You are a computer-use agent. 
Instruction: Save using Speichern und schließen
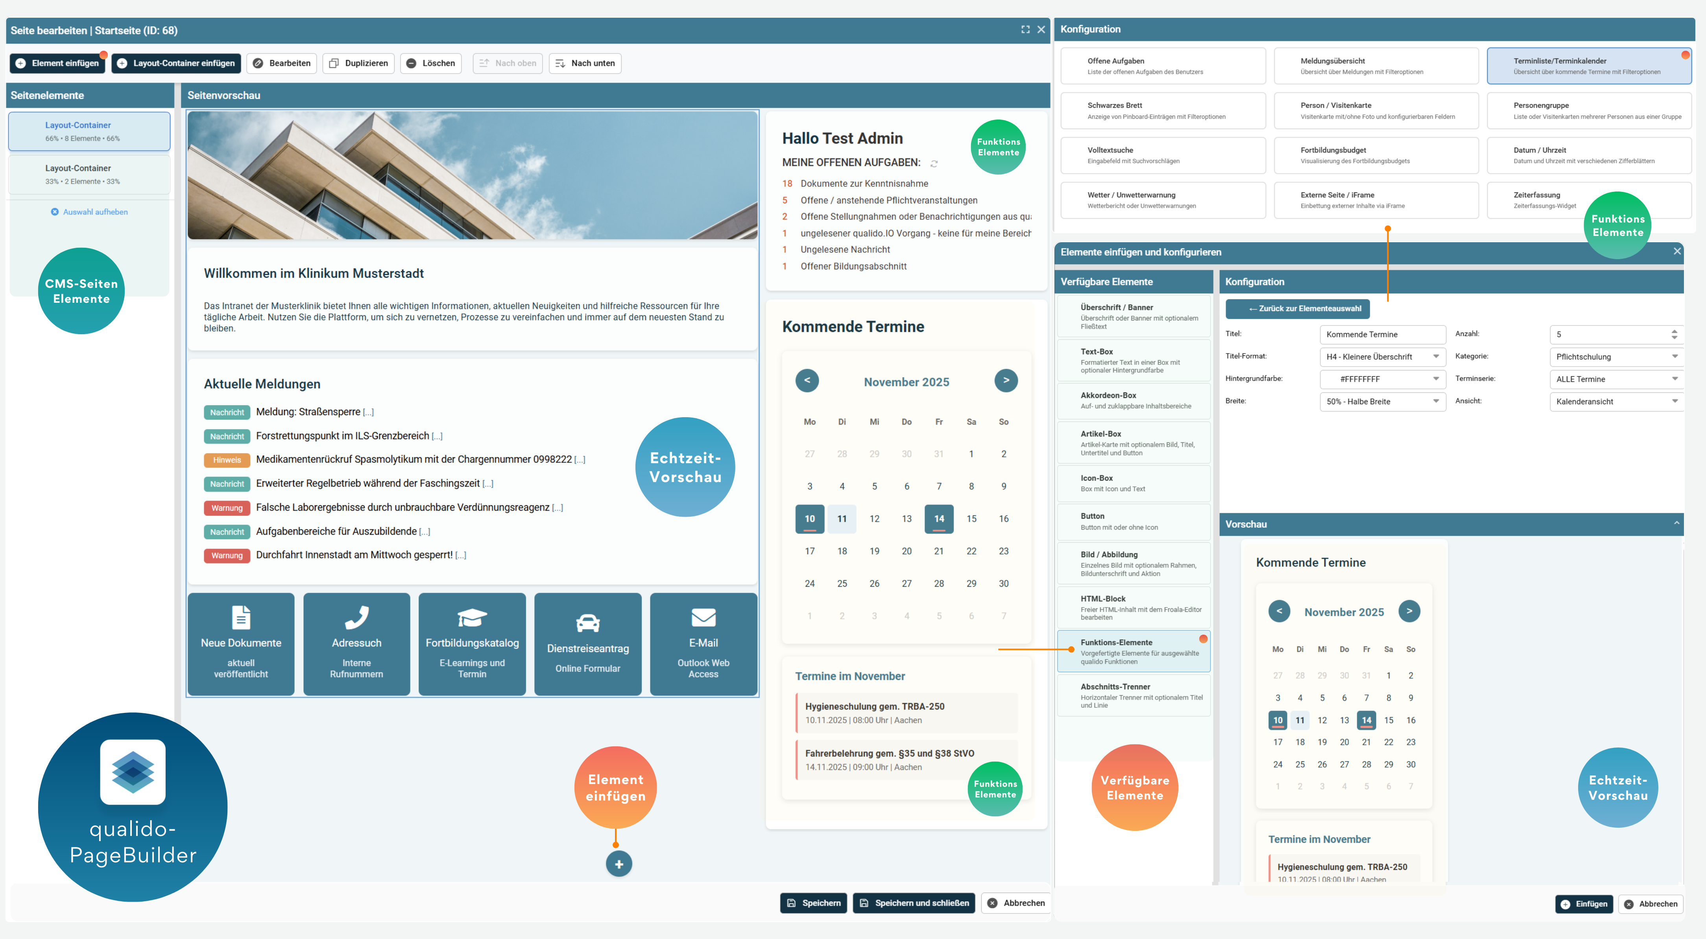[x=913, y=902]
